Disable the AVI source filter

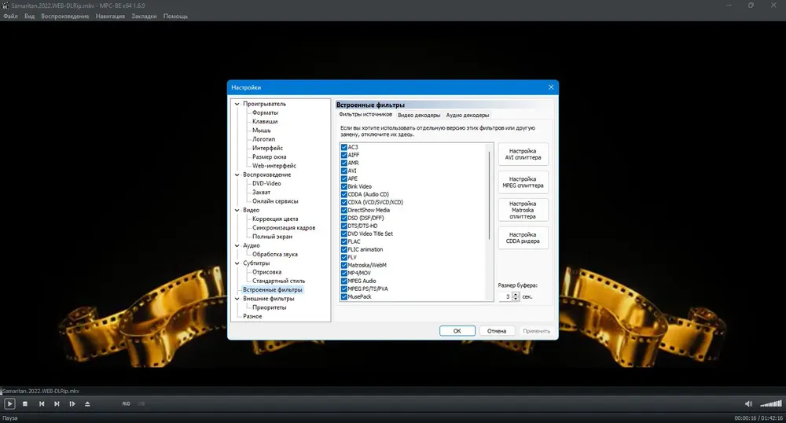(344, 171)
